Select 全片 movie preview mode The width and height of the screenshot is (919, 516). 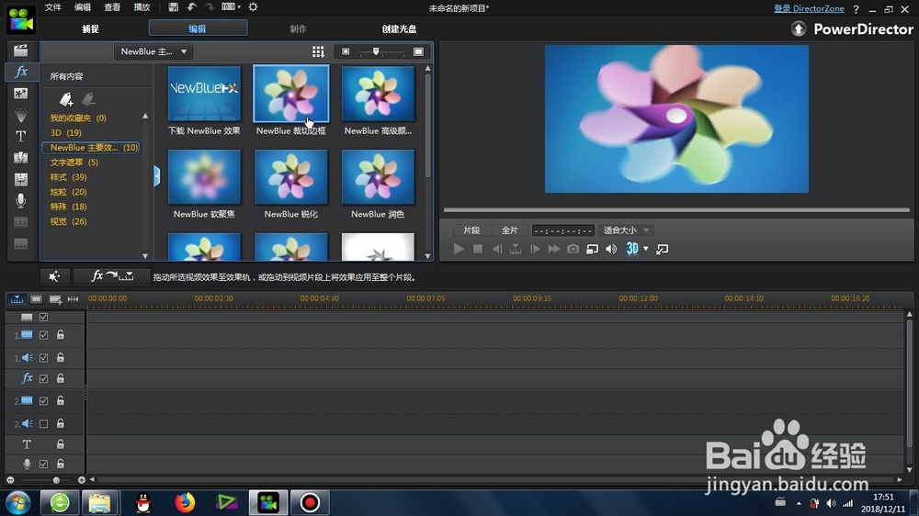[x=510, y=230]
